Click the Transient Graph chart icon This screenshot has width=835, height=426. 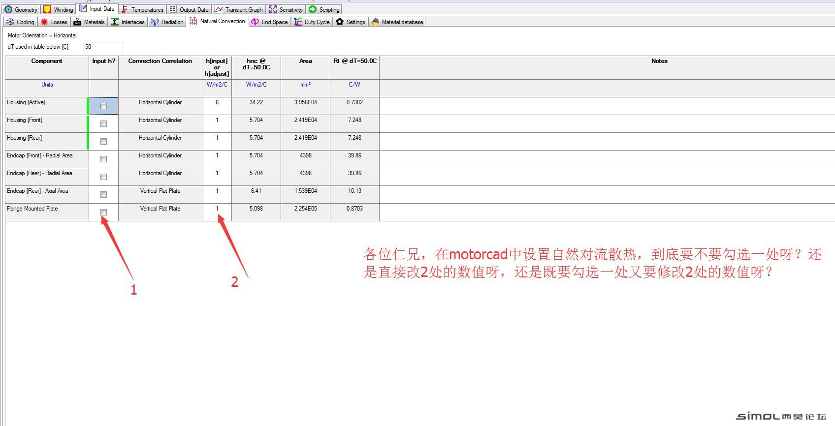[x=219, y=9]
